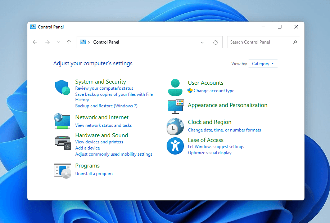Click Optimize visual display link

[x=209, y=153]
